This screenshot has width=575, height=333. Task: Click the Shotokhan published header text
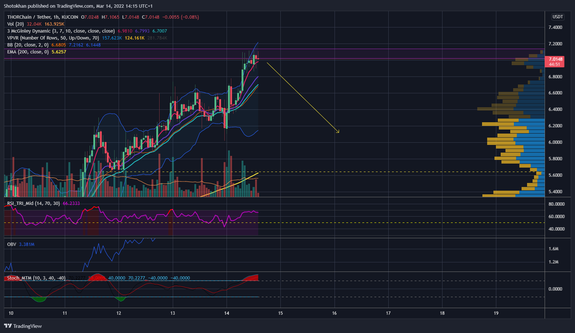[x=78, y=6]
